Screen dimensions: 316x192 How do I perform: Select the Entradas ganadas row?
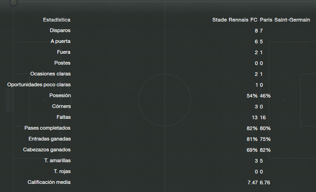pyautogui.click(x=158, y=139)
